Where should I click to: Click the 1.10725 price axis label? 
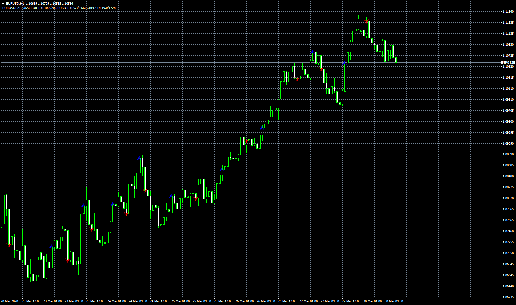click(508, 56)
